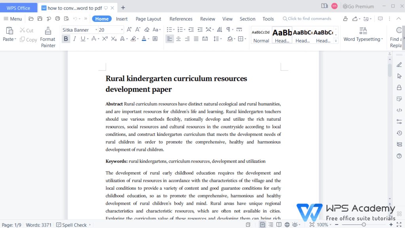The image size is (405, 228).
Task: Open the References ribbon tab
Action: tap(181, 19)
